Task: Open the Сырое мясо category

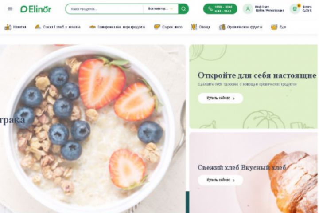Action: click(168, 27)
